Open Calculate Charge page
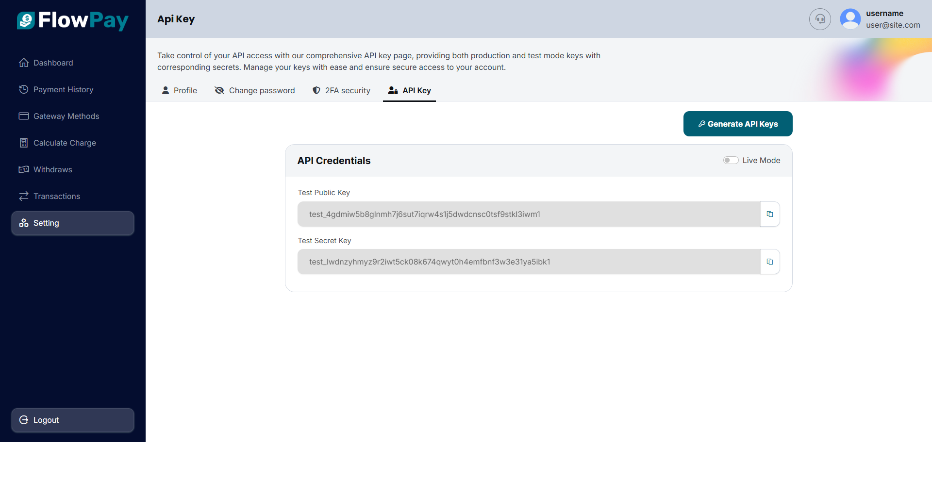This screenshot has height=480, width=932. point(65,143)
